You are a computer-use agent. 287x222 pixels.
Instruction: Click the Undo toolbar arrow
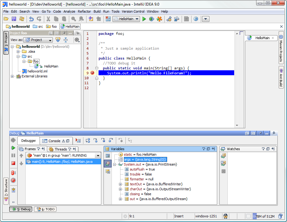(x=32, y=19)
